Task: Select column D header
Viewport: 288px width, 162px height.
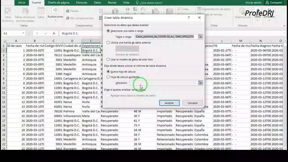Action: click(x=72, y=41)
